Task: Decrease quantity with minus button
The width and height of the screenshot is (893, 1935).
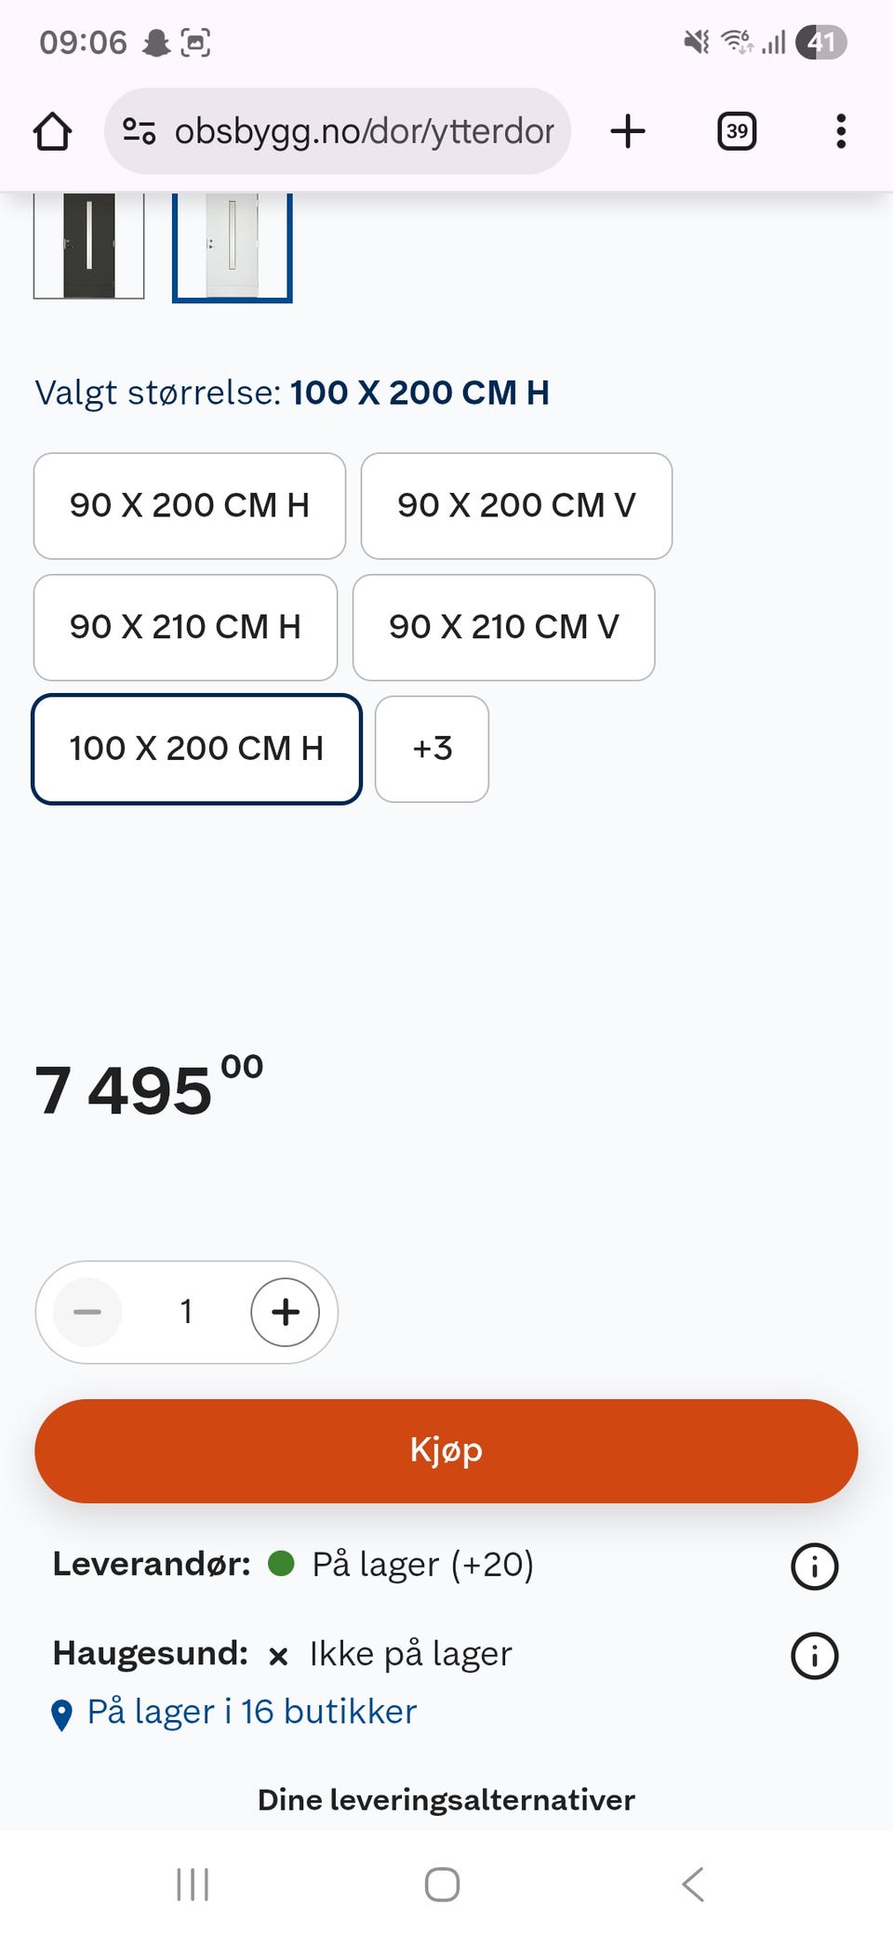Action: click(x=87, y=1312)
